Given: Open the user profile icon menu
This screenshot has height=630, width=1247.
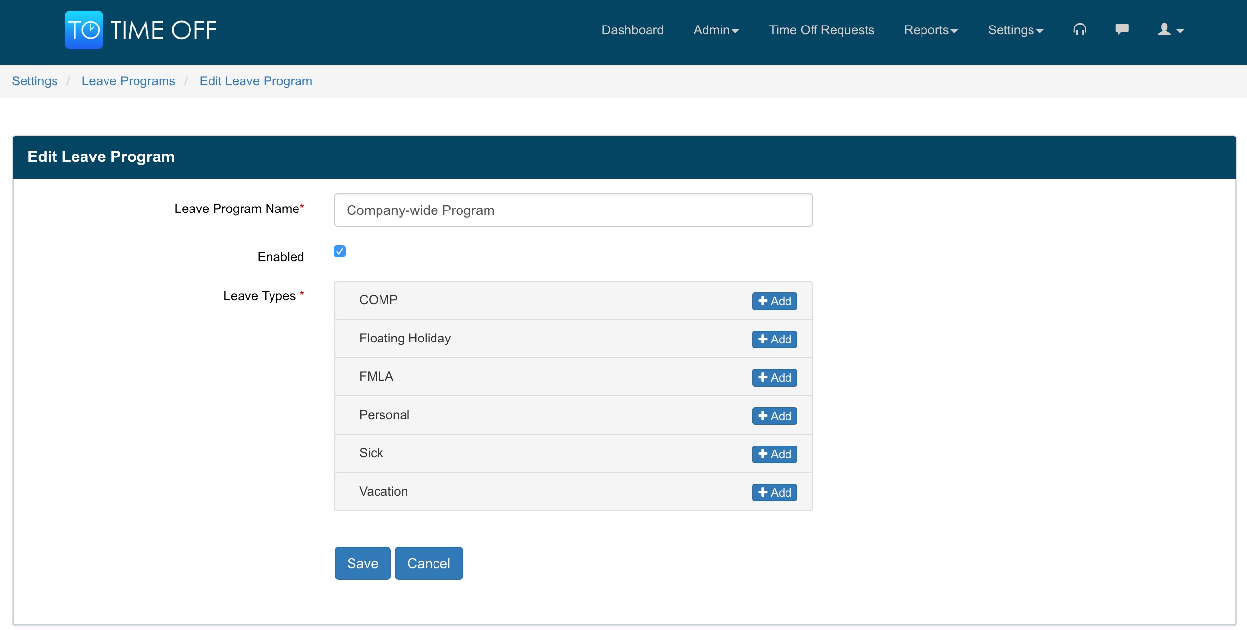Looking at the screenshot, I should [1170, 30].
